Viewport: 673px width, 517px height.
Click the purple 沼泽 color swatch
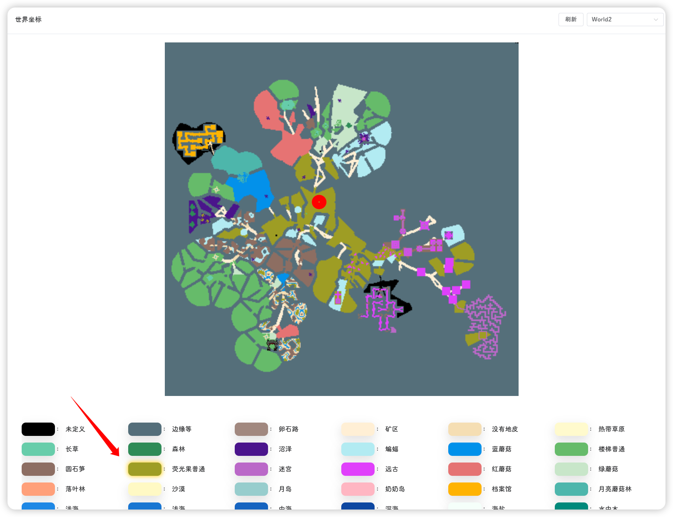coord(251,449)
